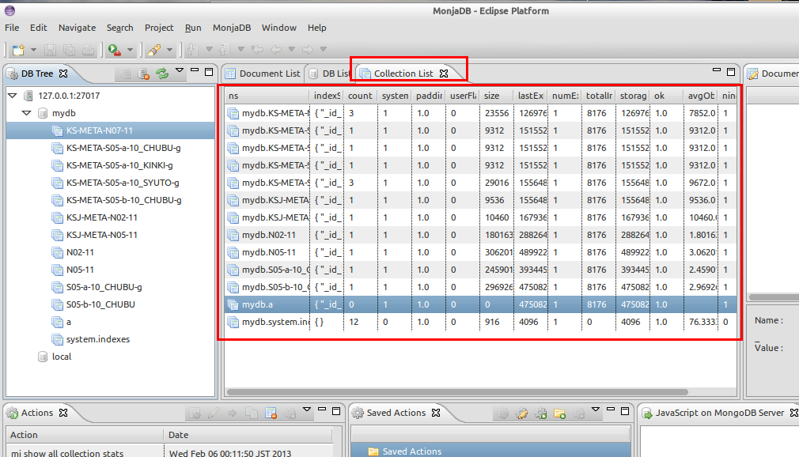Maximize the Collection List panel
Viewport: 799px width, 457px height.
(x=731, y=72)
